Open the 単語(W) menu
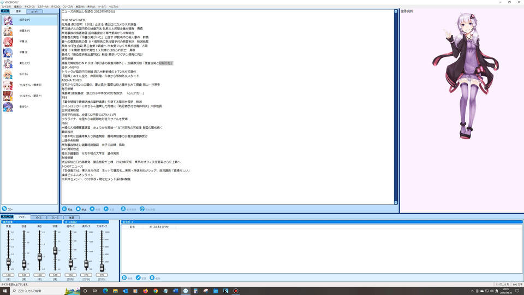The height and width of the screenshot is (295, 524). (80, 7)
